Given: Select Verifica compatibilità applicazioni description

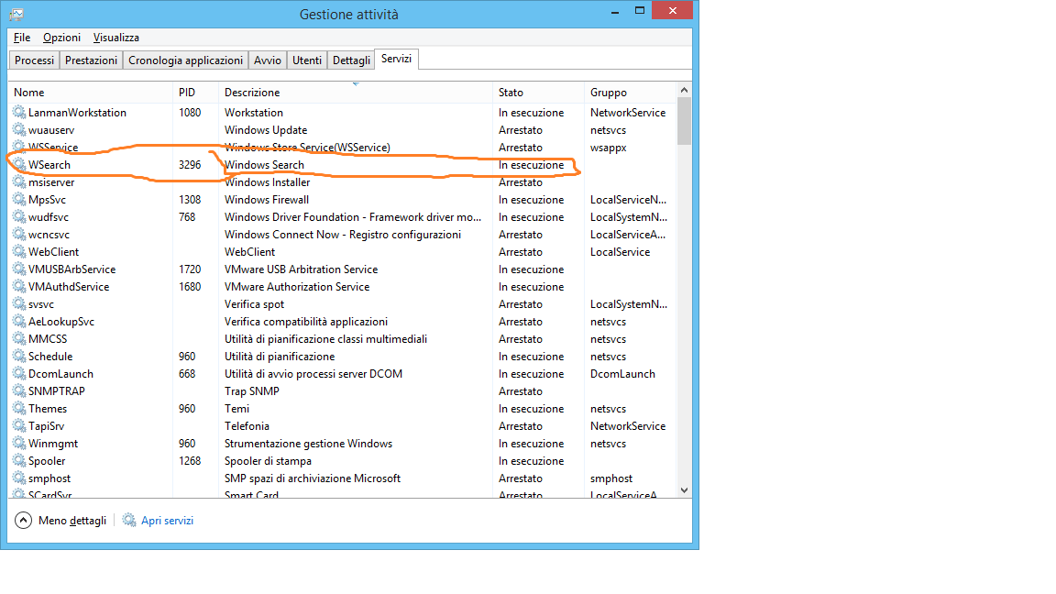Looking at the screenshot, I should (306, 321).
